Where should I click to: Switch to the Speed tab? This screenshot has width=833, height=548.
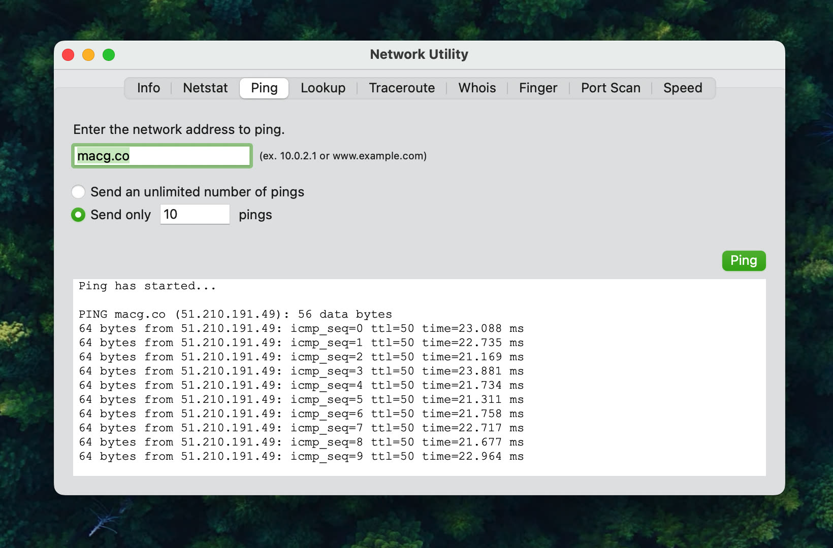click(x=683, y=88)
